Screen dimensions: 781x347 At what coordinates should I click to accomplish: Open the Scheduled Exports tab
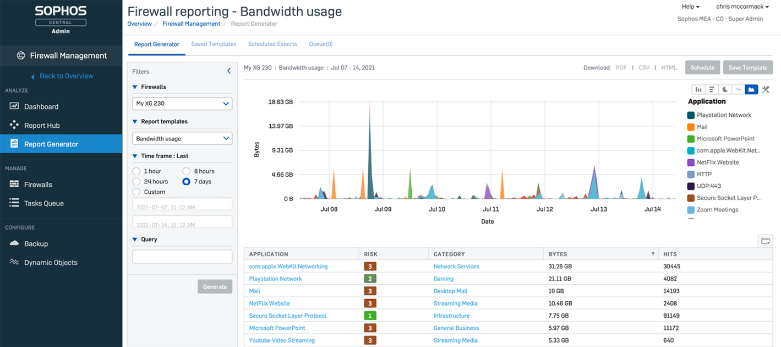272,44
